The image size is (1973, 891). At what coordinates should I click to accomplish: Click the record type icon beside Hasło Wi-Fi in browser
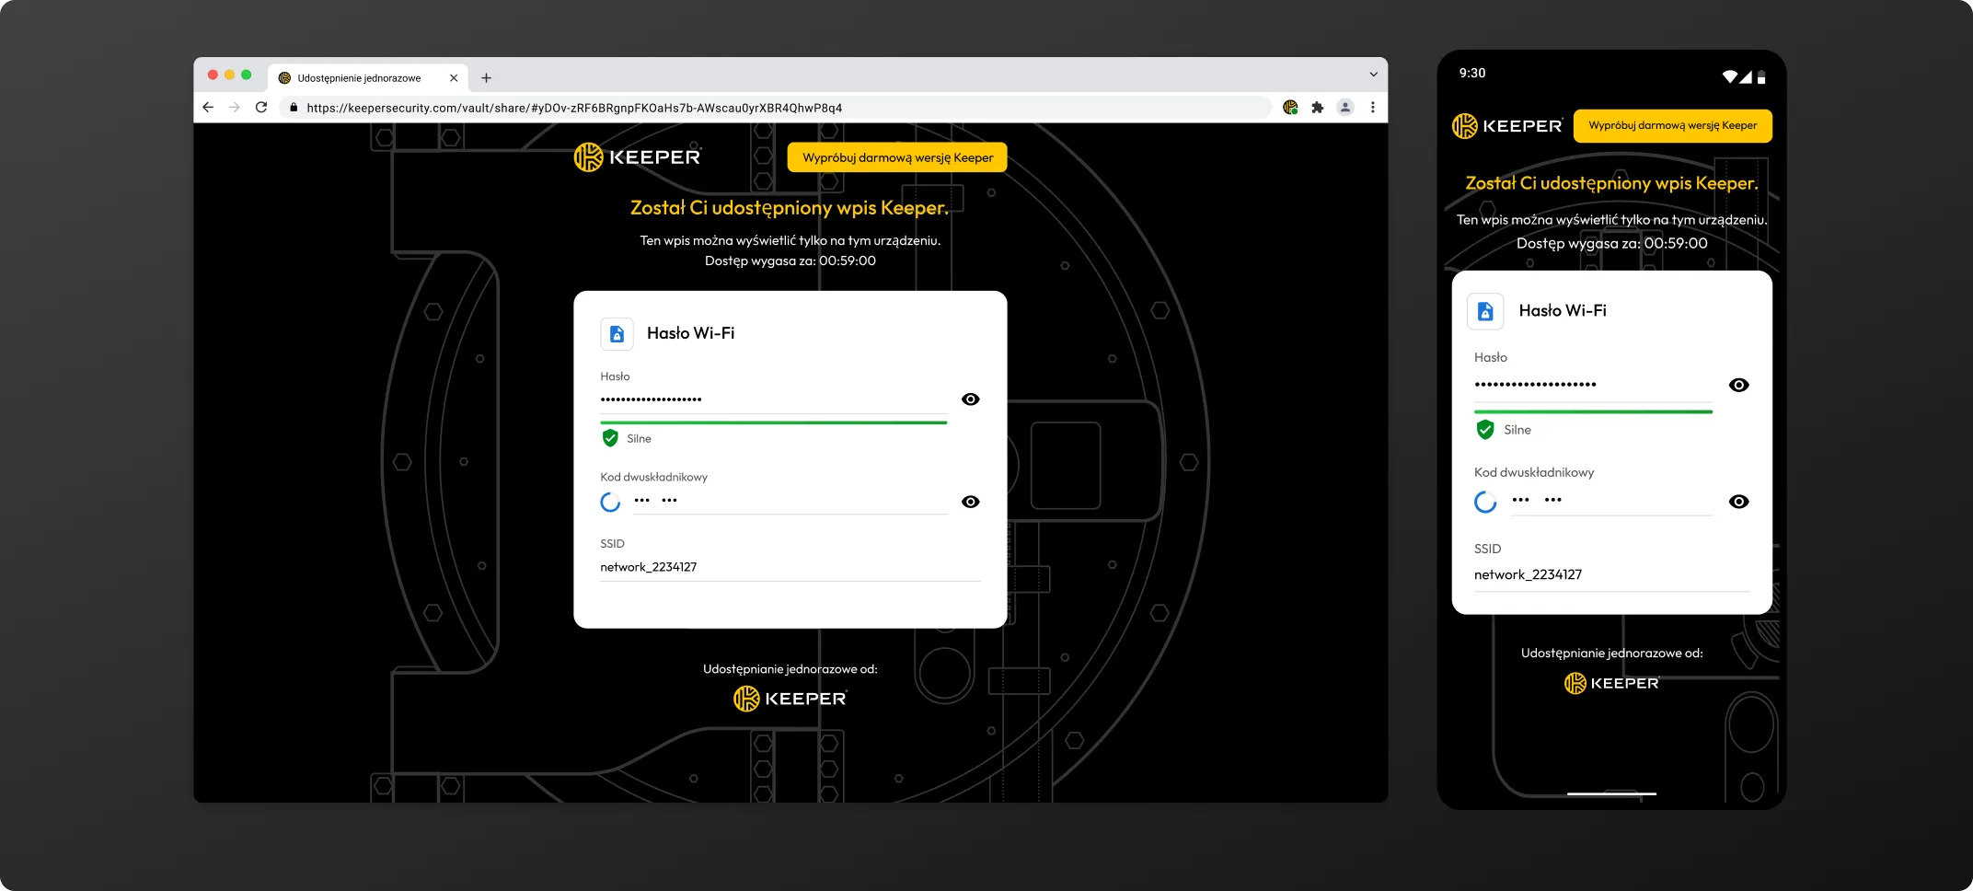click(x=617, y=334)
